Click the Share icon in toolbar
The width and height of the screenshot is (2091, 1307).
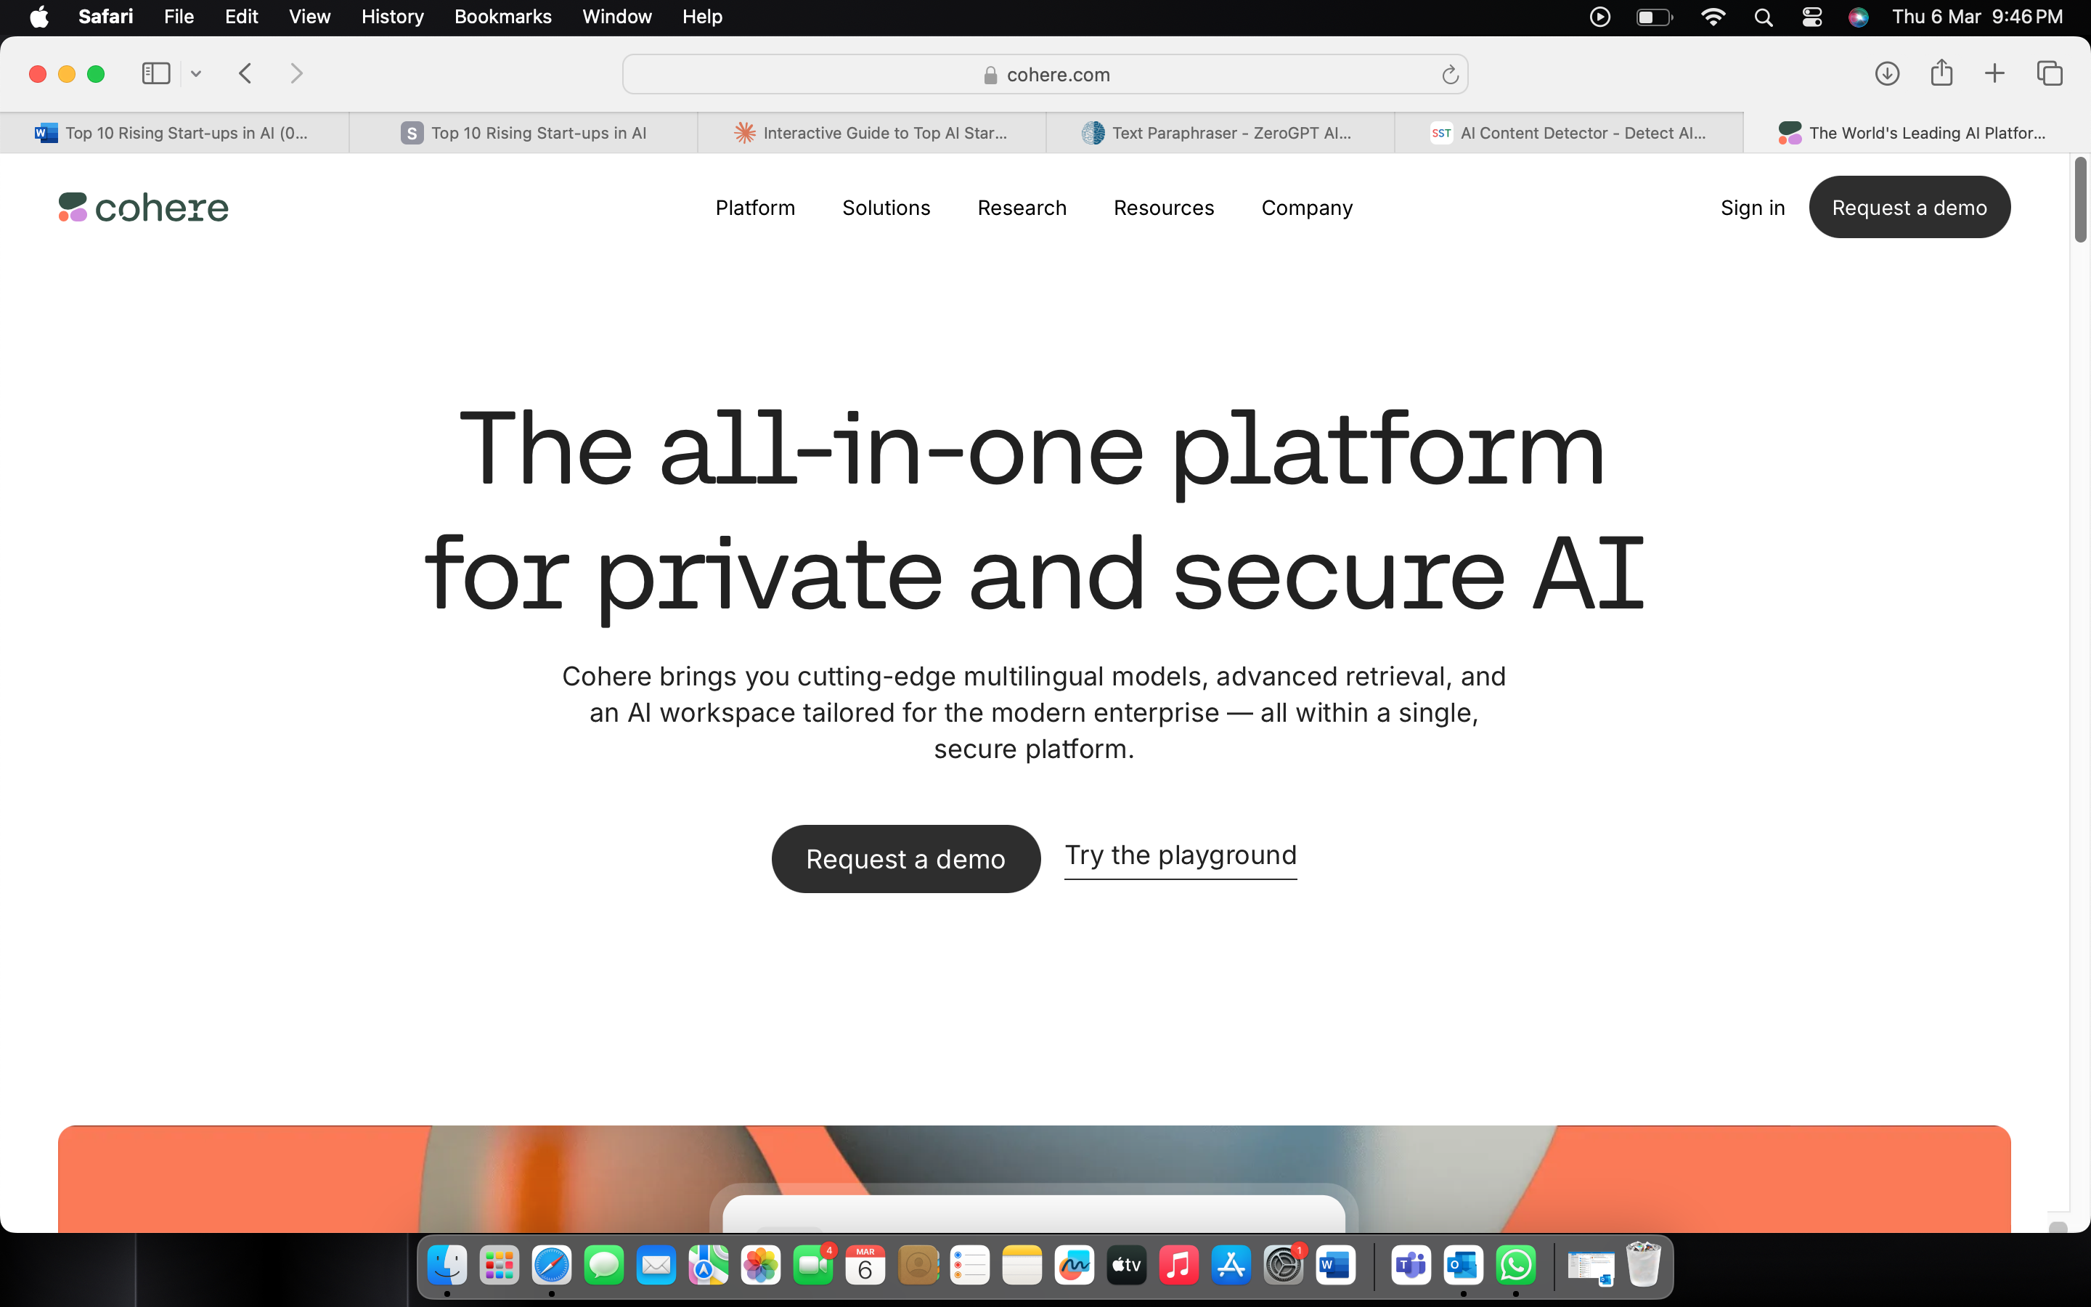point(1941,73)
